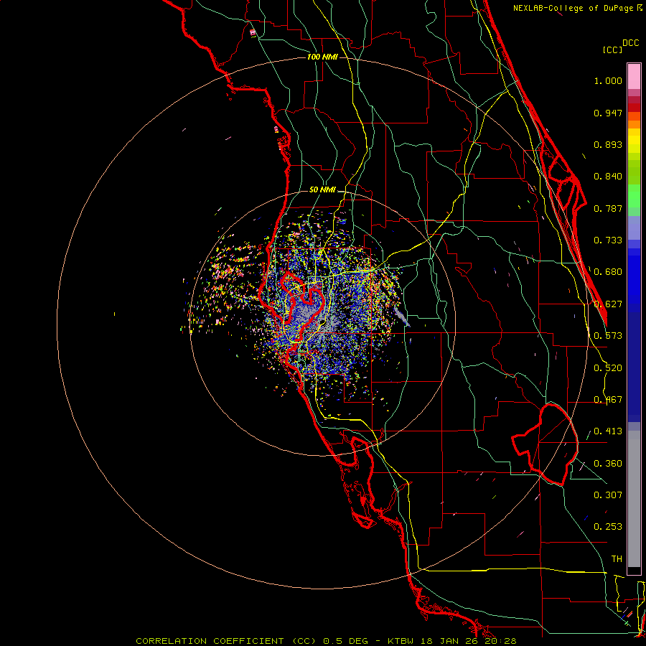This screenshot has height=646, width=646.
Task: Click the 0.467 scale value
Action: click(x=608, y=400)
